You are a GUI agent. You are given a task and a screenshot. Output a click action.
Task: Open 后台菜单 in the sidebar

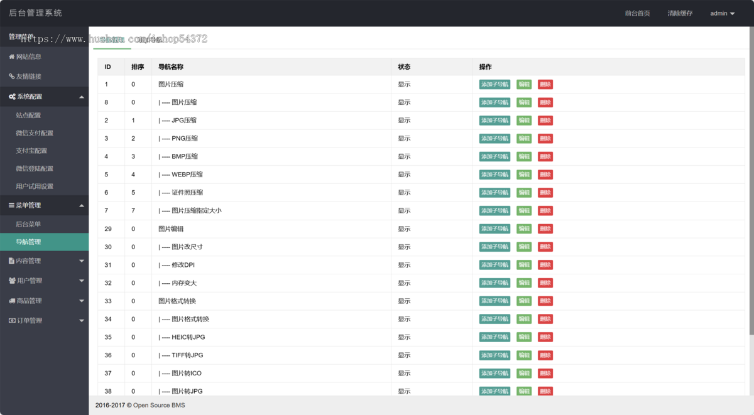(x=44, y=224)
